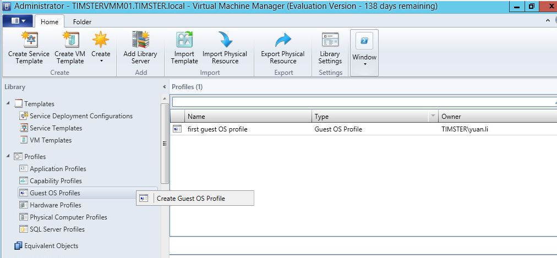Collapse the Templates tree node
Image resolution: width=557 pixels, height=258 pixels.
8,103
